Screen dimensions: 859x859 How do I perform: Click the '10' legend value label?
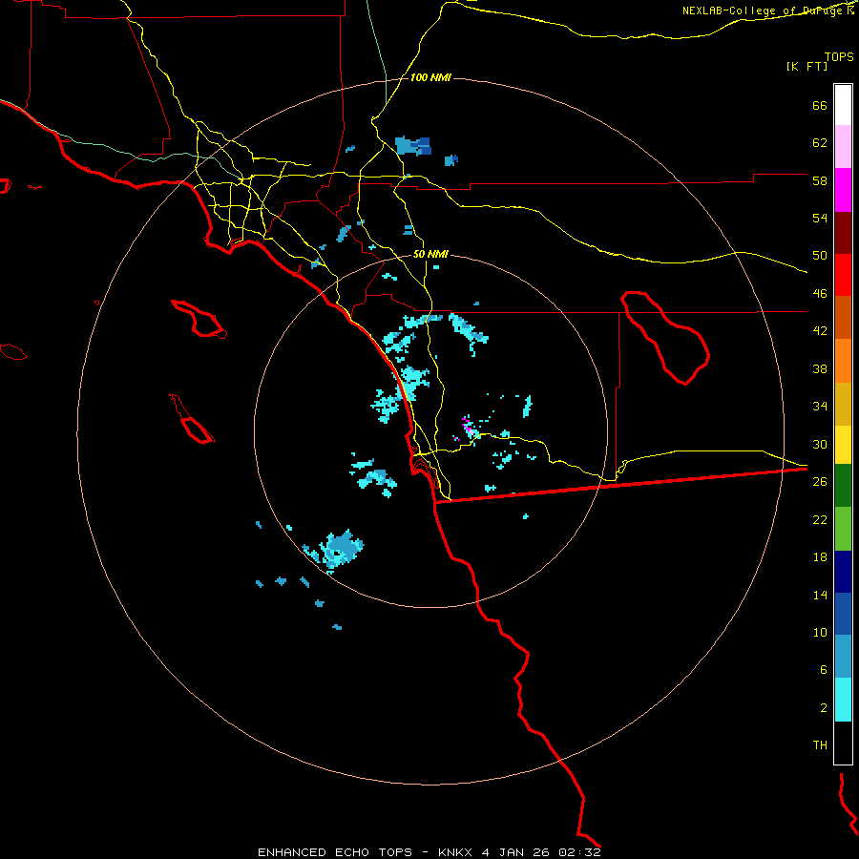[820, 632]
